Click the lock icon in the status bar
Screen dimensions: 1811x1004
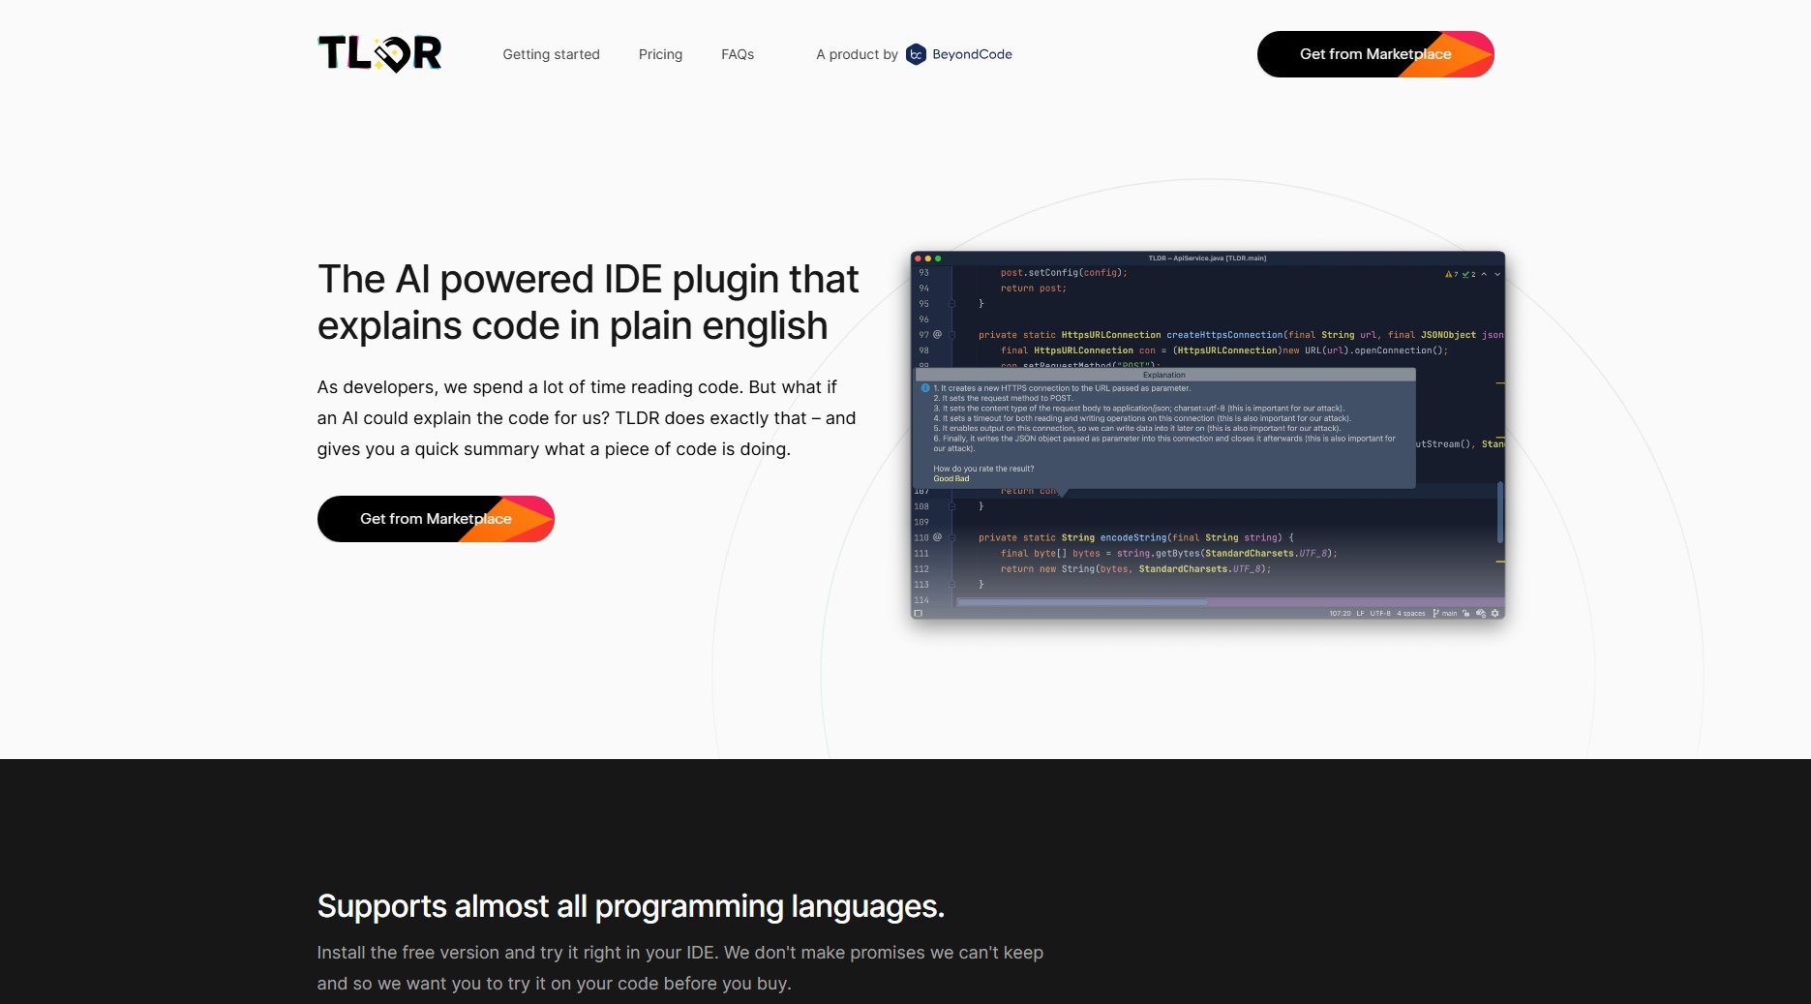[x=1466, y=613]
